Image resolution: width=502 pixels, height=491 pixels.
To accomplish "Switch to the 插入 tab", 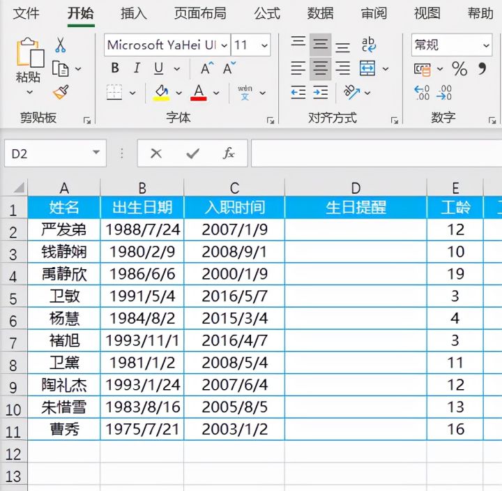I will (x=134, y=13).
